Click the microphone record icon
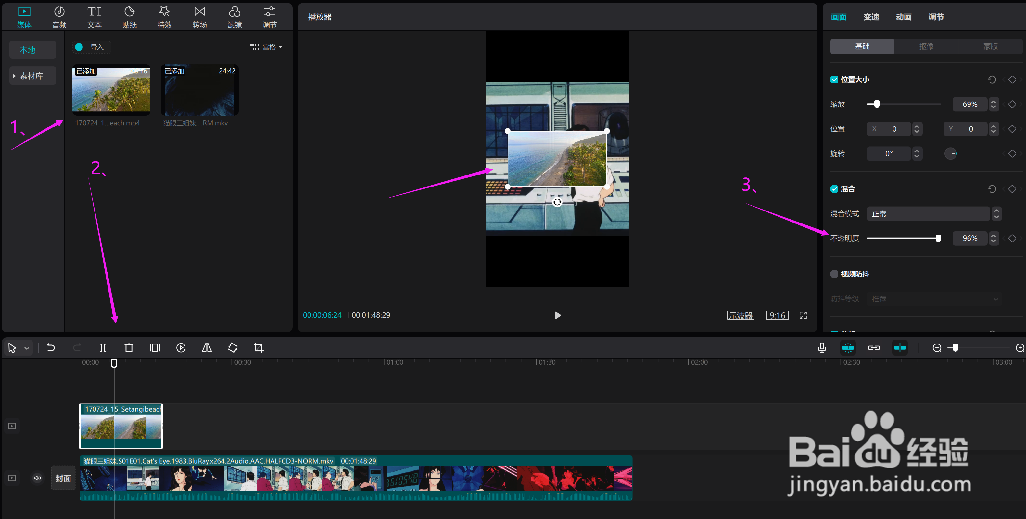The height and width of the screenshot is (519, 1026). 822,348
